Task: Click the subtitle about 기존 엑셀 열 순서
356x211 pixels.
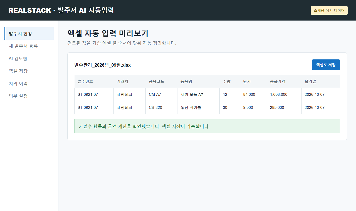Action: point(122,43)
